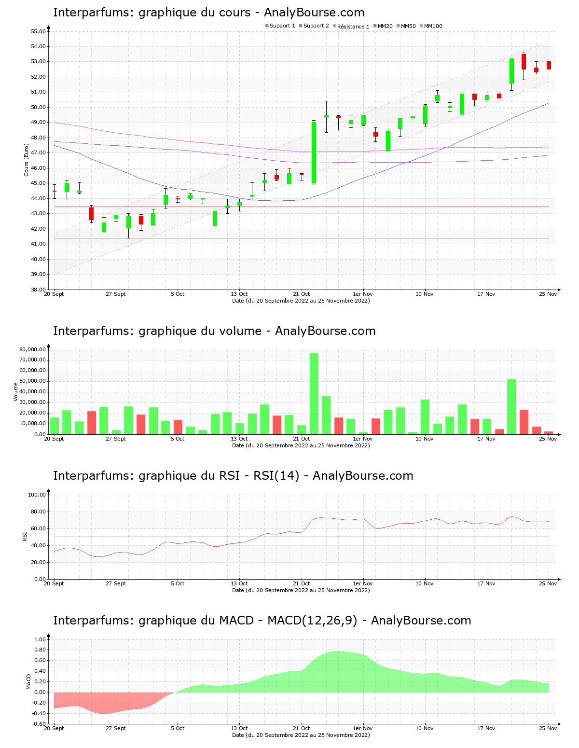
Task: Click '10 Nov' date under the MACD chart
Action: click(425, 728)
